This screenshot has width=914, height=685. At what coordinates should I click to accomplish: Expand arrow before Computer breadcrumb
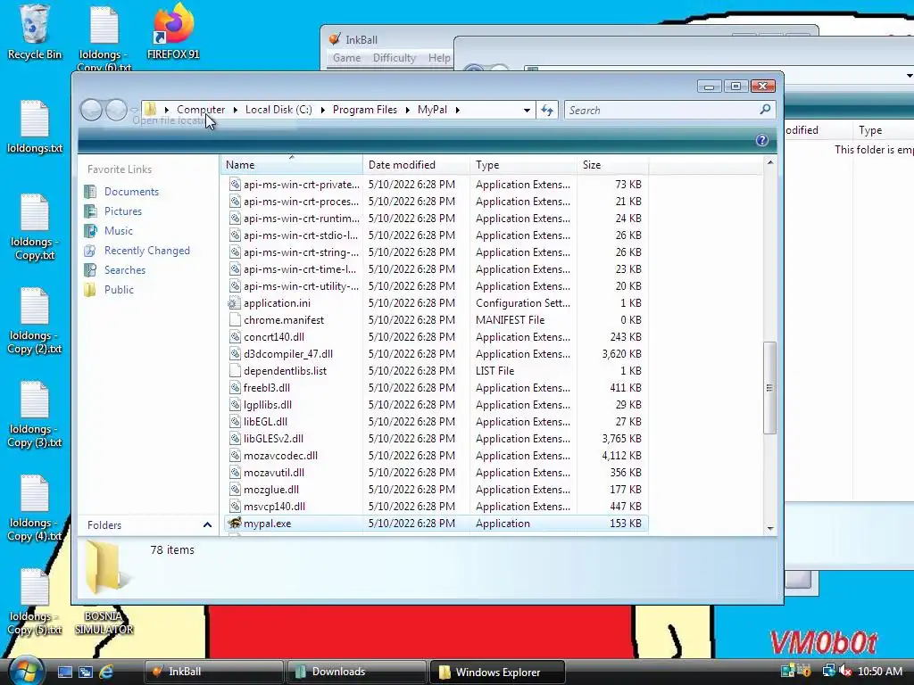click(x=167, y=110)
